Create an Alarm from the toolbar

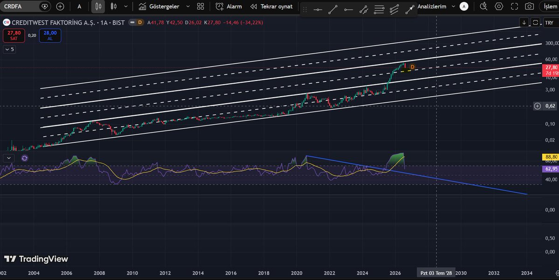(228, 7)
